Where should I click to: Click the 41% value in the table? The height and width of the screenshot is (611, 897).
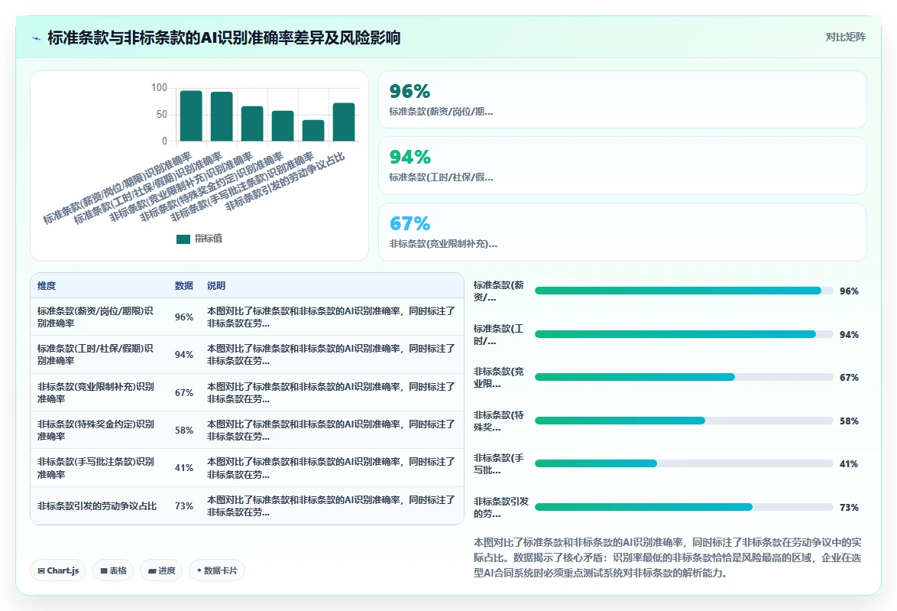[184, 468]
